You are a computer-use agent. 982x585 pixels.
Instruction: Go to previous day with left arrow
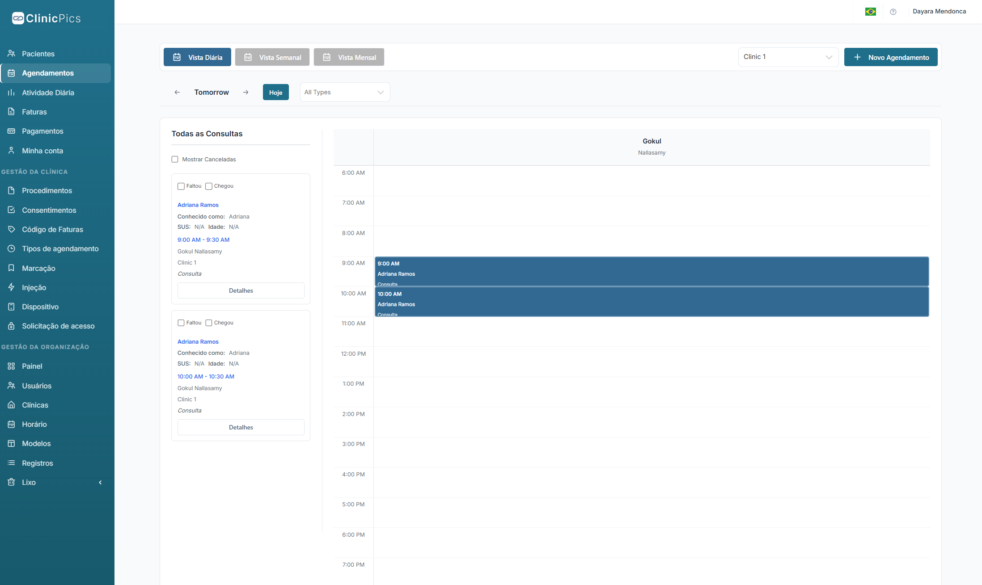[177, 93]
